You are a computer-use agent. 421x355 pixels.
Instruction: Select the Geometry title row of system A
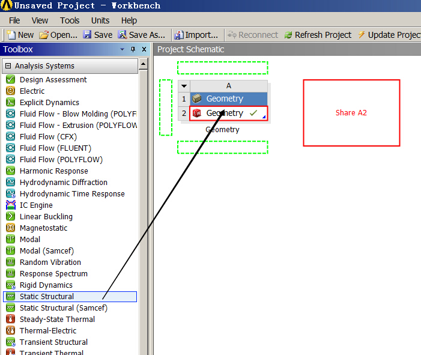click(x=229, y=99)
